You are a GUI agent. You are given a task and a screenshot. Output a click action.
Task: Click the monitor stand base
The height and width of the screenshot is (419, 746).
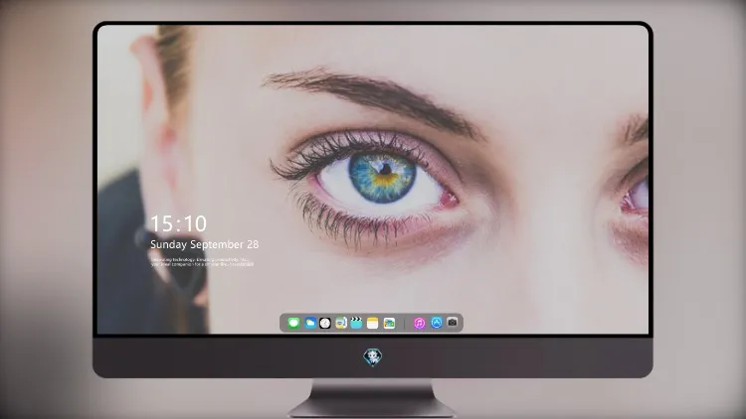[373, 398]
